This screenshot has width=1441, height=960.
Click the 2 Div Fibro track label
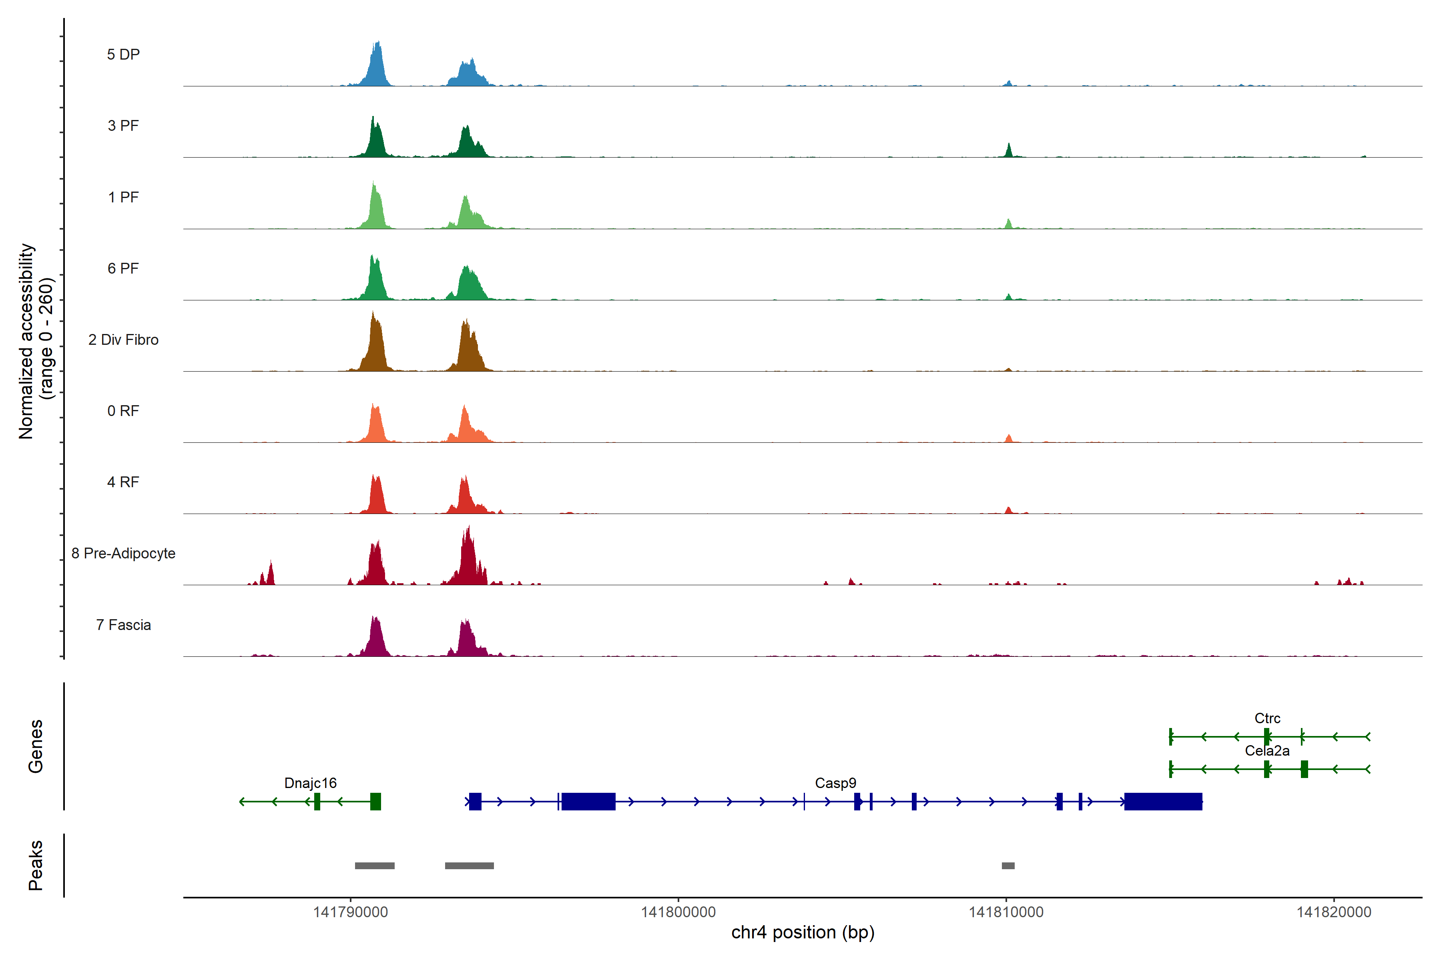[123, 340]
